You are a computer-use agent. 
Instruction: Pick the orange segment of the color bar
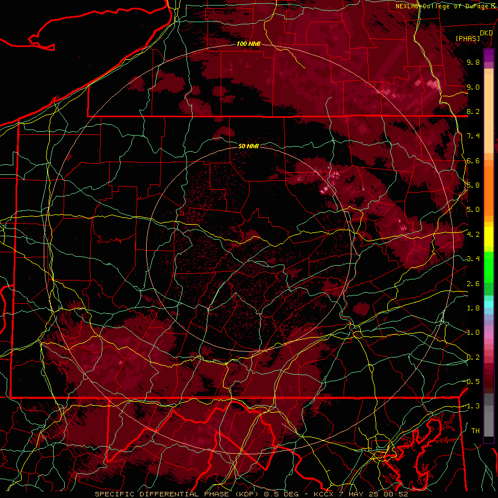(489, 190)
